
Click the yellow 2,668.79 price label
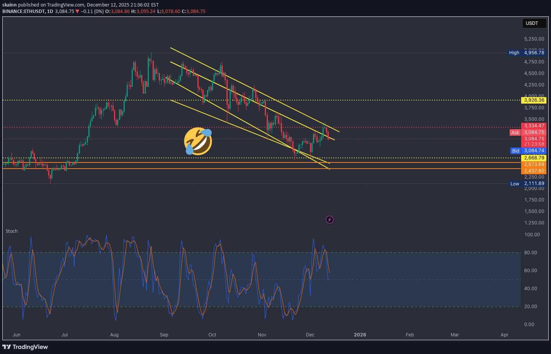(x=534, y=158)
